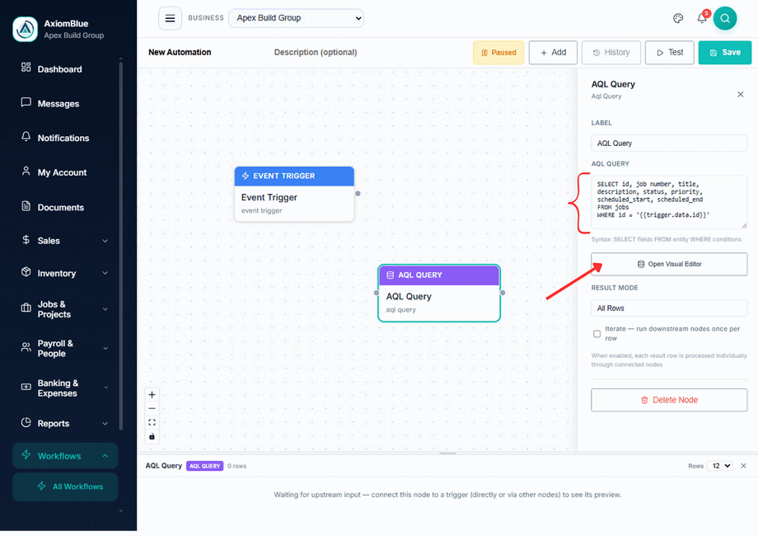Select the AQL Query node on canvas
758x536 pixels.
[x=439, y=294]
